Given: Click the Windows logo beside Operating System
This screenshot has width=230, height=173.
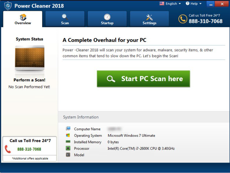Looking at the screenshot, I should point(68,135).
